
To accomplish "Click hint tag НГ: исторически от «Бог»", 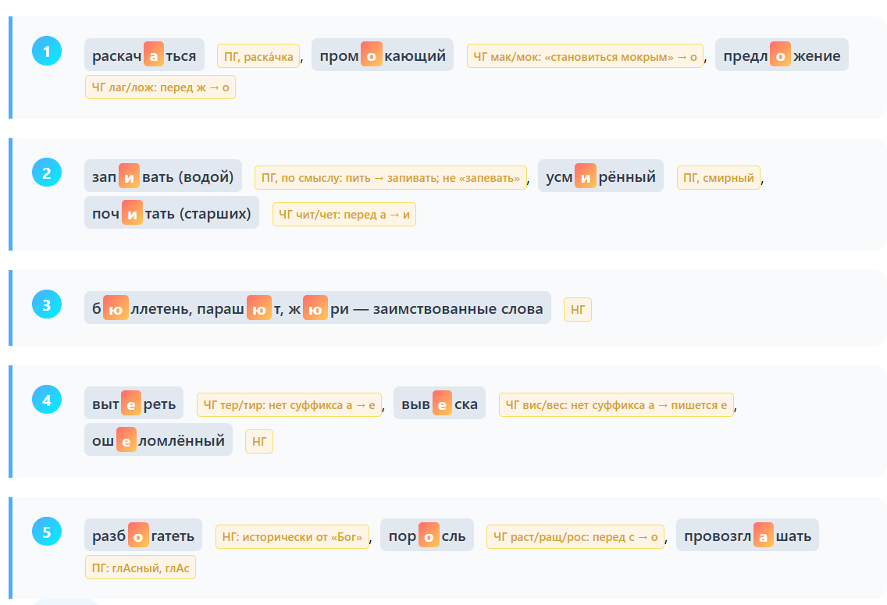I will pos(292,536).
